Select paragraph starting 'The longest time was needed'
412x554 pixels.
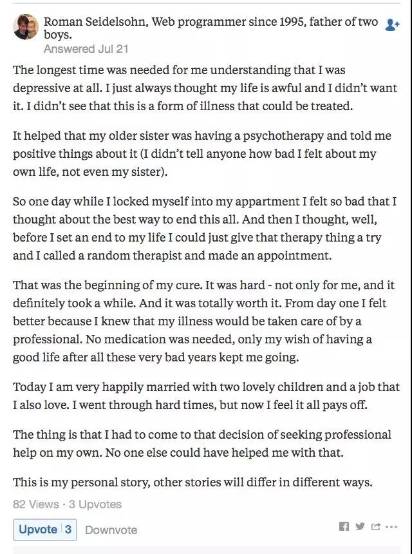point(205,88)
